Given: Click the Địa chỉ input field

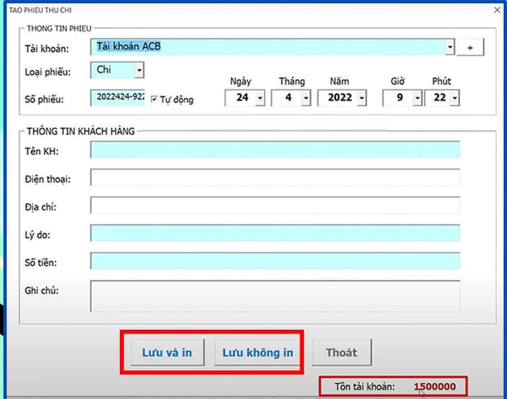Looking at the screenshot, I should tap(275, 205).
